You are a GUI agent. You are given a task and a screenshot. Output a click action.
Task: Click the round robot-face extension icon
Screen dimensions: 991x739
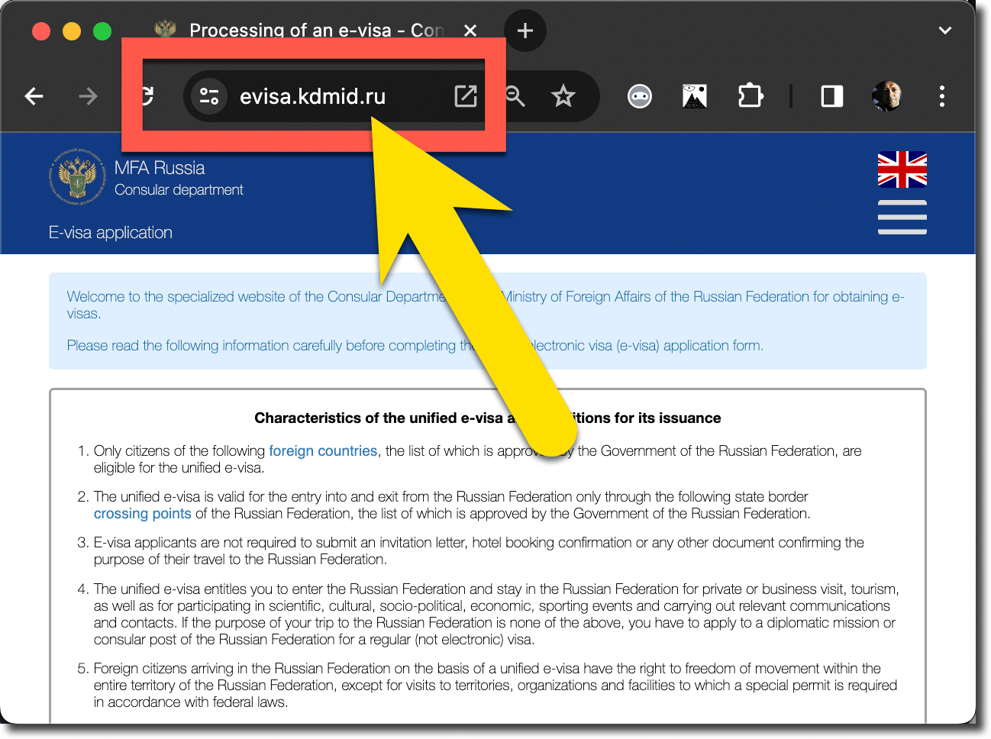pyautogui.click(x=639, y=96)
